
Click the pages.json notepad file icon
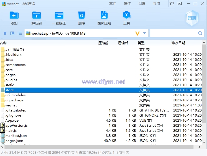(3, 141)
